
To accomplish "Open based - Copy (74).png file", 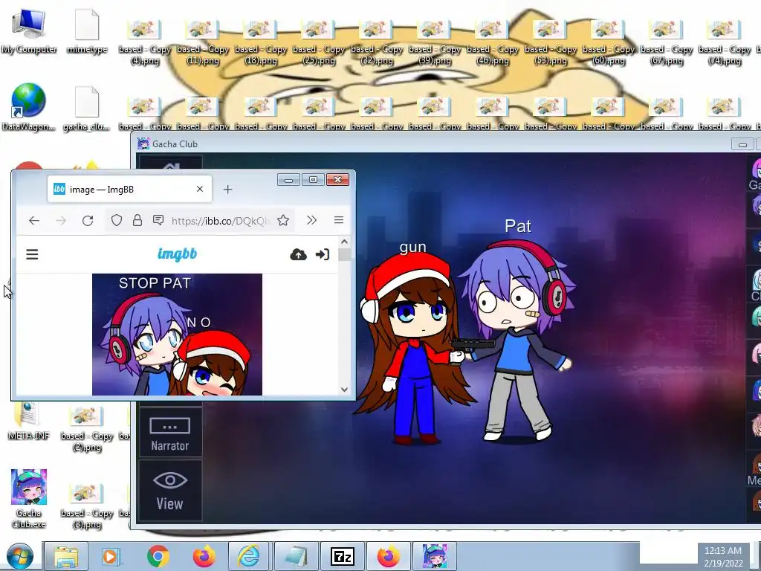I will [x=724, y=42].
